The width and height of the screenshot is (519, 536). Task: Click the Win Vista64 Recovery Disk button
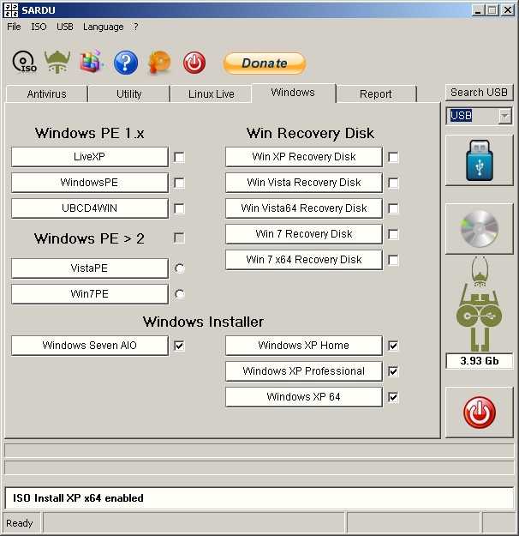coord(303,208)
